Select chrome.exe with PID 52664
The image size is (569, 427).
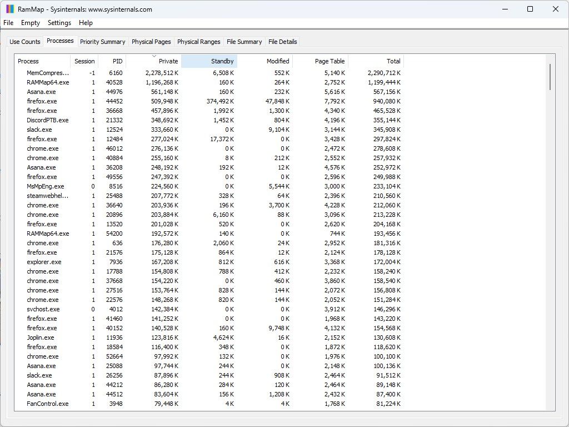209,356
